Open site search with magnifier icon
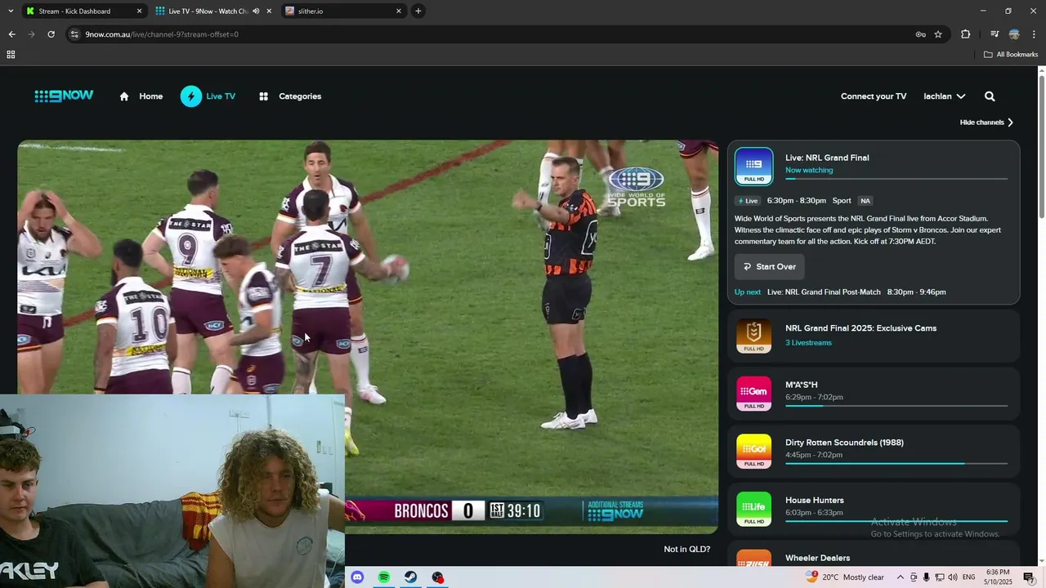The height and width of the screenshot is (588, 1046). pos(990,96)
